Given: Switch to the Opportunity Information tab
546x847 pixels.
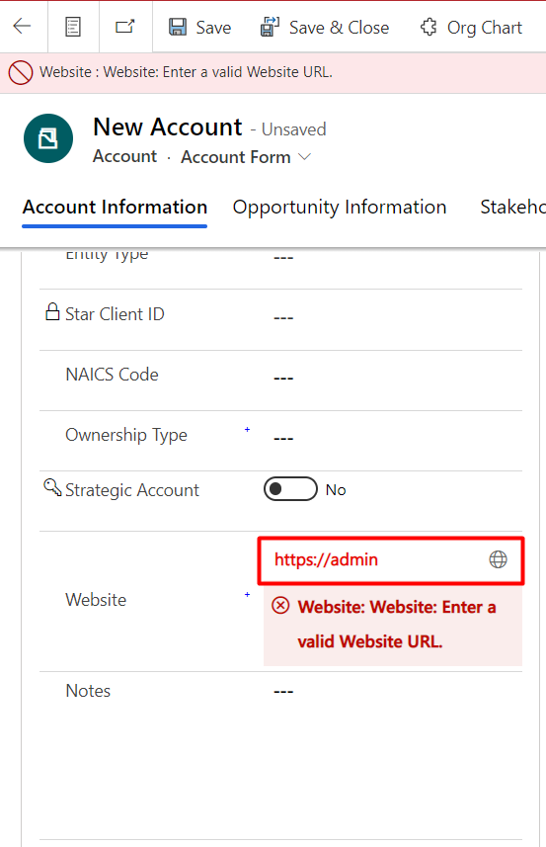Looking at the screenshot, I should tap(340, 207).
